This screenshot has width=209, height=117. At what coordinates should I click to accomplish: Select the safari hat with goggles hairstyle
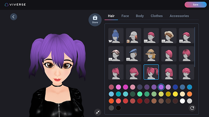[x=151, y=54]
